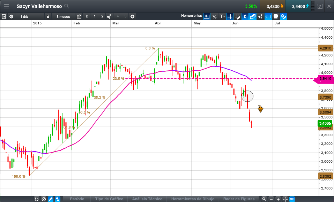Open drawing settings gear-pencil tool
334x202 pixels.
(283, 16)
